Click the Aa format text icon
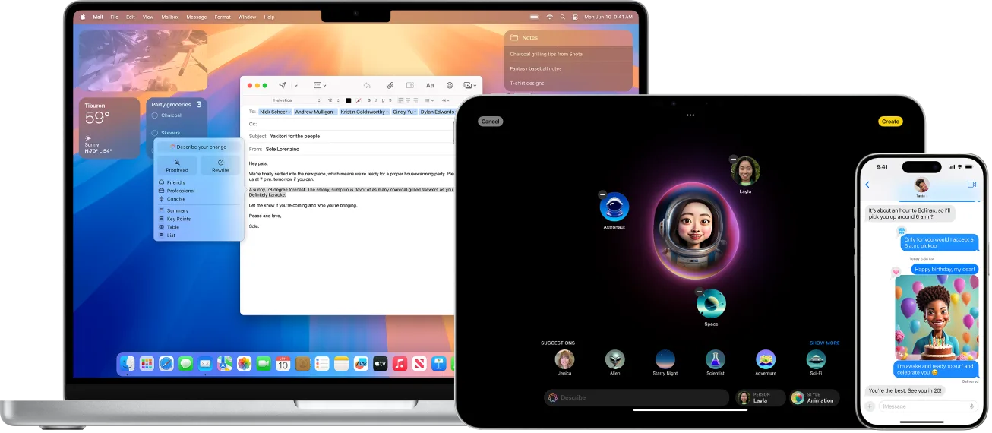 [430, 86]
